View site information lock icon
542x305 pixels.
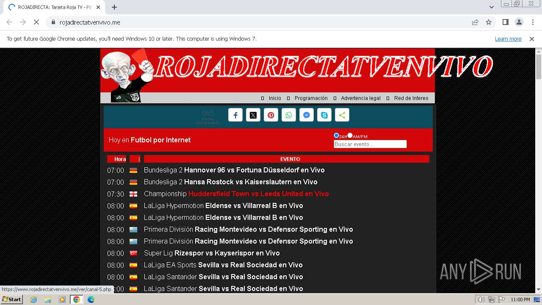tap(53, 22)
